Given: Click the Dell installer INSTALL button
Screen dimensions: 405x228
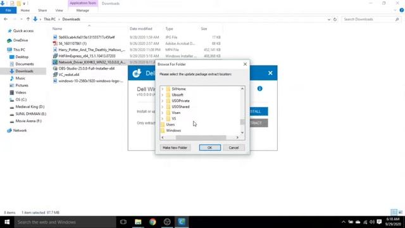Looking at the screenshot, I should [x=259, y=111].
